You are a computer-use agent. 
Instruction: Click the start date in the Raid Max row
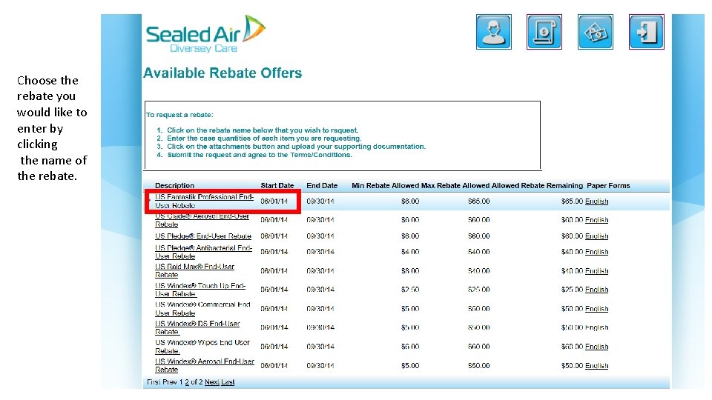pyautogui.click(x=274, y=271)
